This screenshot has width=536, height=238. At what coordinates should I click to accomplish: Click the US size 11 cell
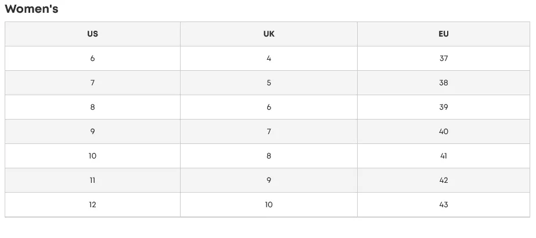point(93,181)
